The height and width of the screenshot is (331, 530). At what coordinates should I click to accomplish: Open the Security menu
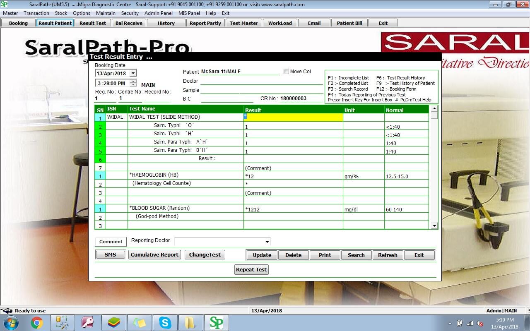coord(130,13)
